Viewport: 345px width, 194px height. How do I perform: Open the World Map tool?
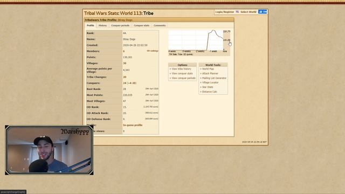[208, 69]
